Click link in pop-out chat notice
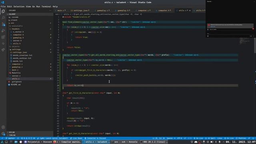 pos(213,27)
